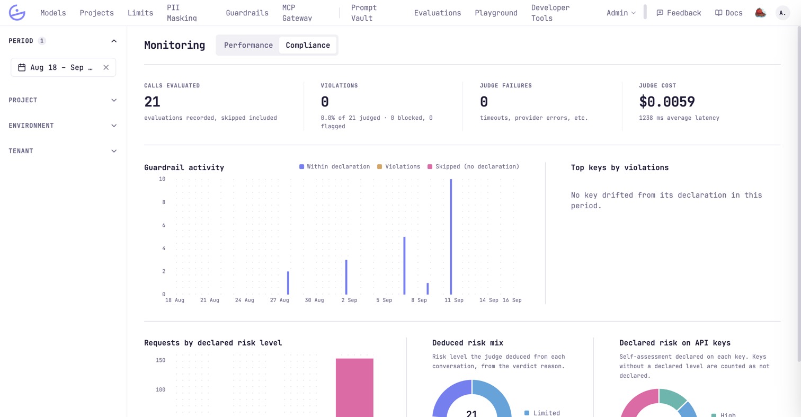Open the Docs link
Screen dimensions: 801x417
729,13
